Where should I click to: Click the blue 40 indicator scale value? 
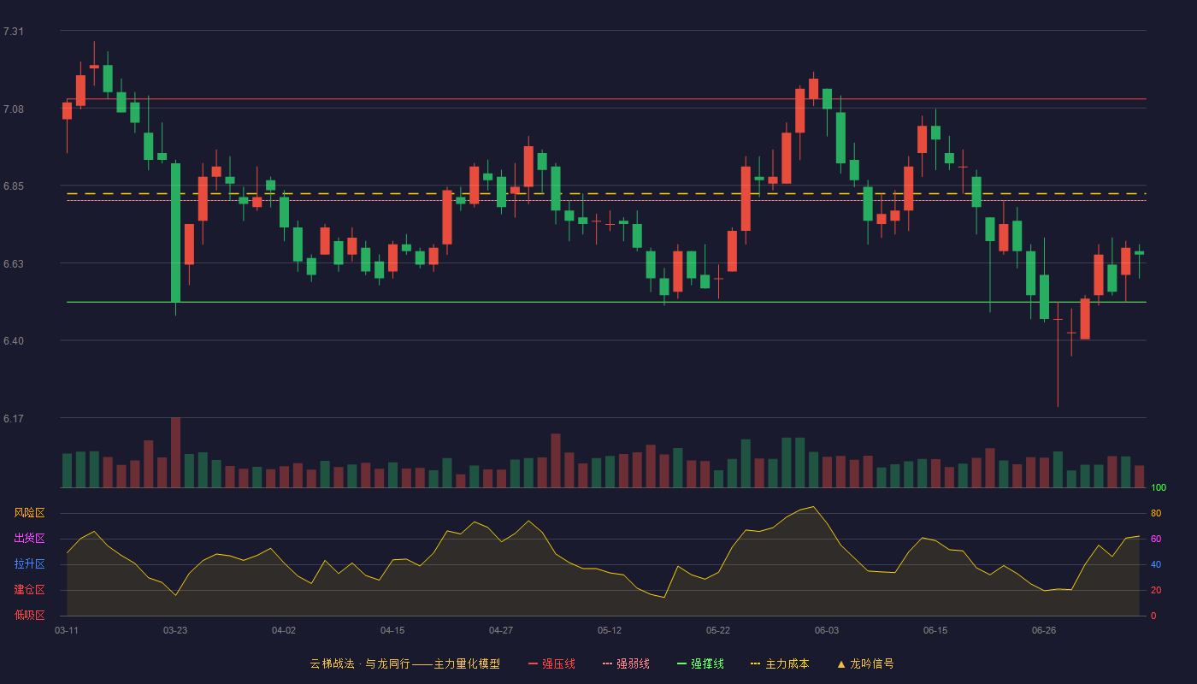tap(1156, 565)
